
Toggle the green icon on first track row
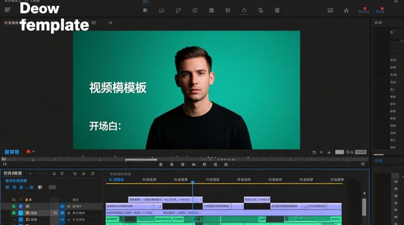(x=14, y=206)
